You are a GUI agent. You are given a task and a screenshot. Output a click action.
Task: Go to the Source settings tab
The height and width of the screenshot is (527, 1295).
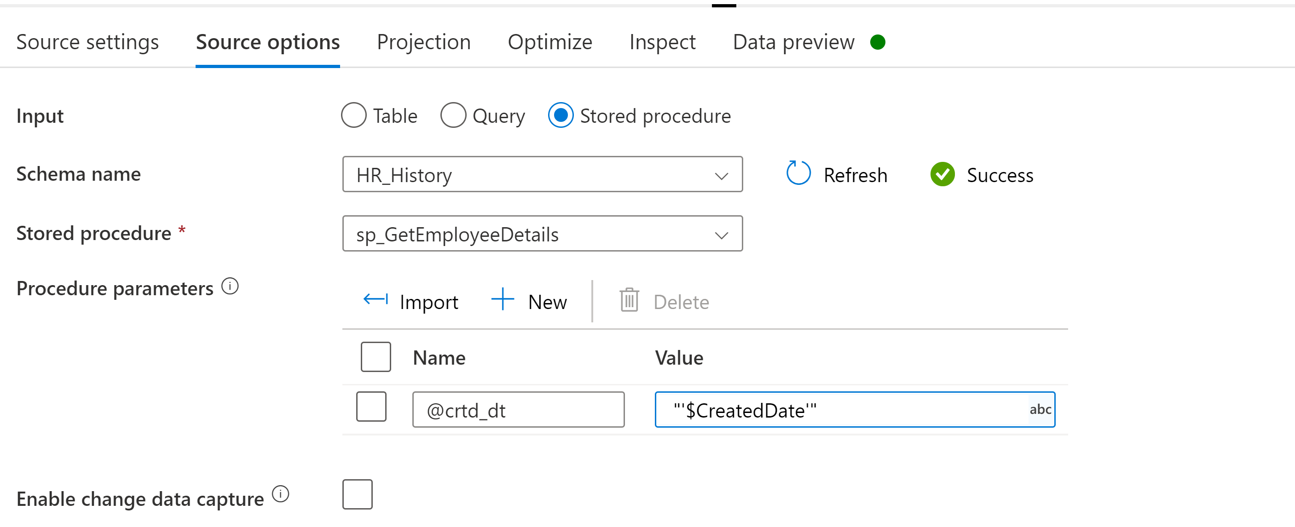tap(87, 42)
